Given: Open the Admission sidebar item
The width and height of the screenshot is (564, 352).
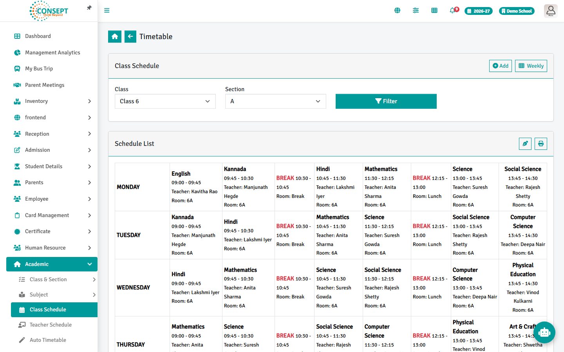Looking at the screenshot, I should 52,150.
